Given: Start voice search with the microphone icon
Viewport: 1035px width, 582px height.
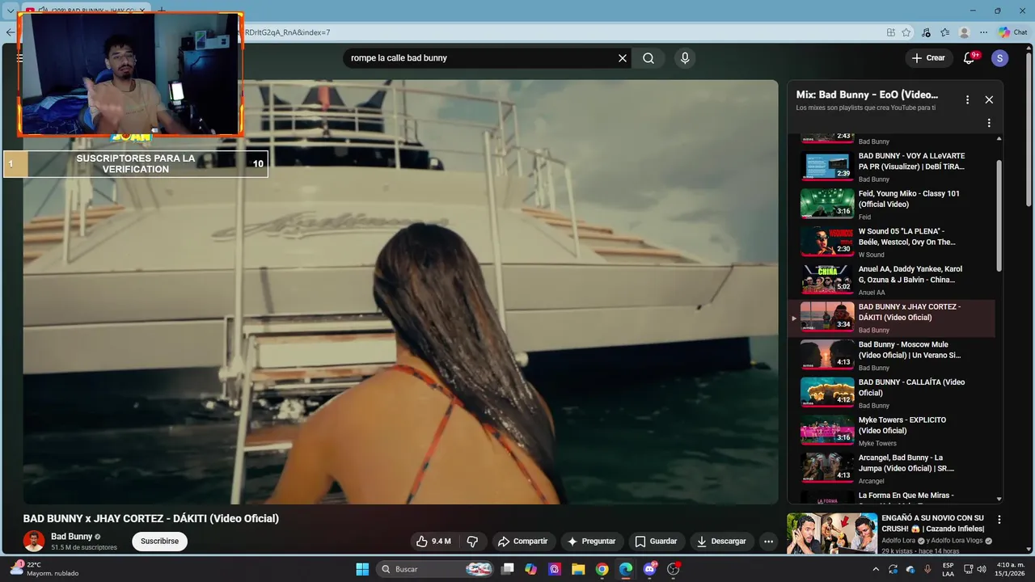Looking at the screenshot, I should coord(685,58).
